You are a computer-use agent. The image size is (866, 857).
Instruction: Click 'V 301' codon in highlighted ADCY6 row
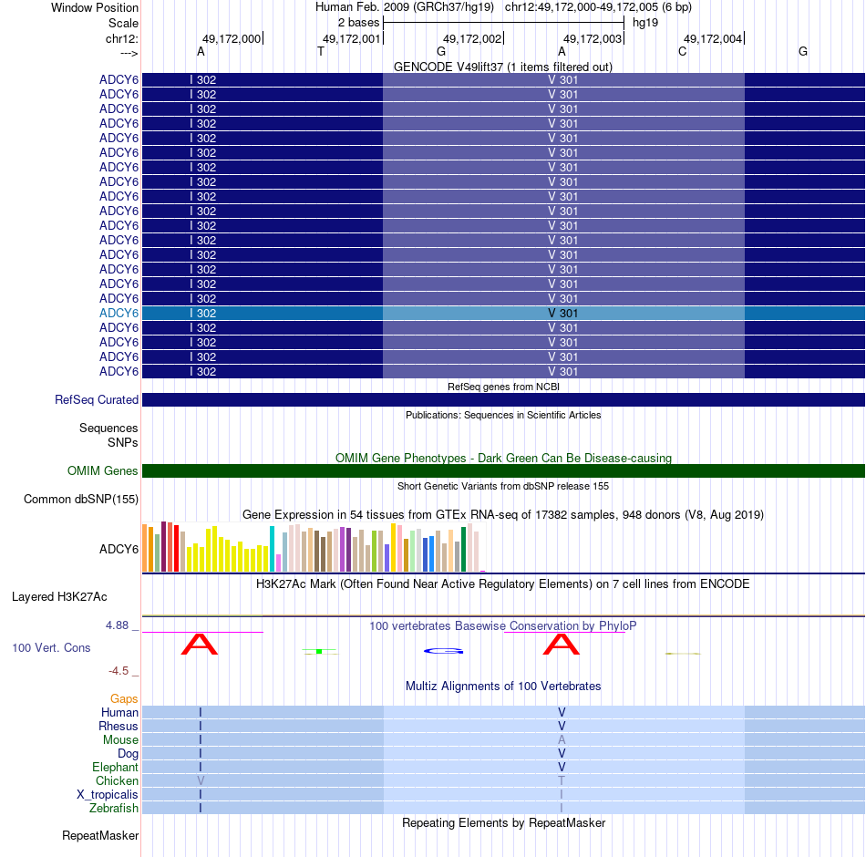[x=562, y=313]
